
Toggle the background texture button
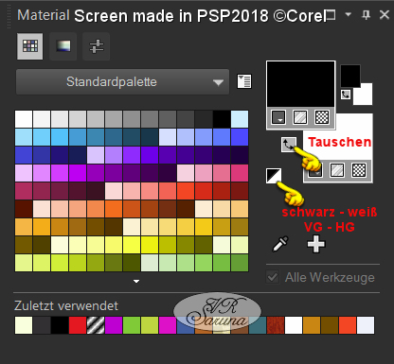337,170
